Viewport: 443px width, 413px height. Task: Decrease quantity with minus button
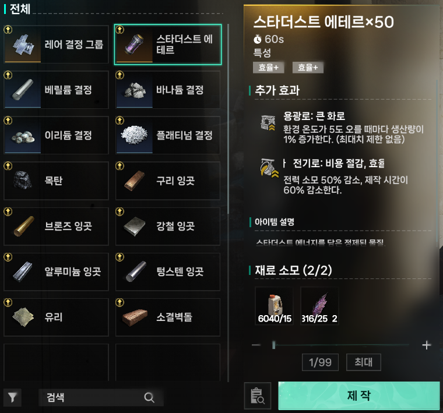pos(256,345)
